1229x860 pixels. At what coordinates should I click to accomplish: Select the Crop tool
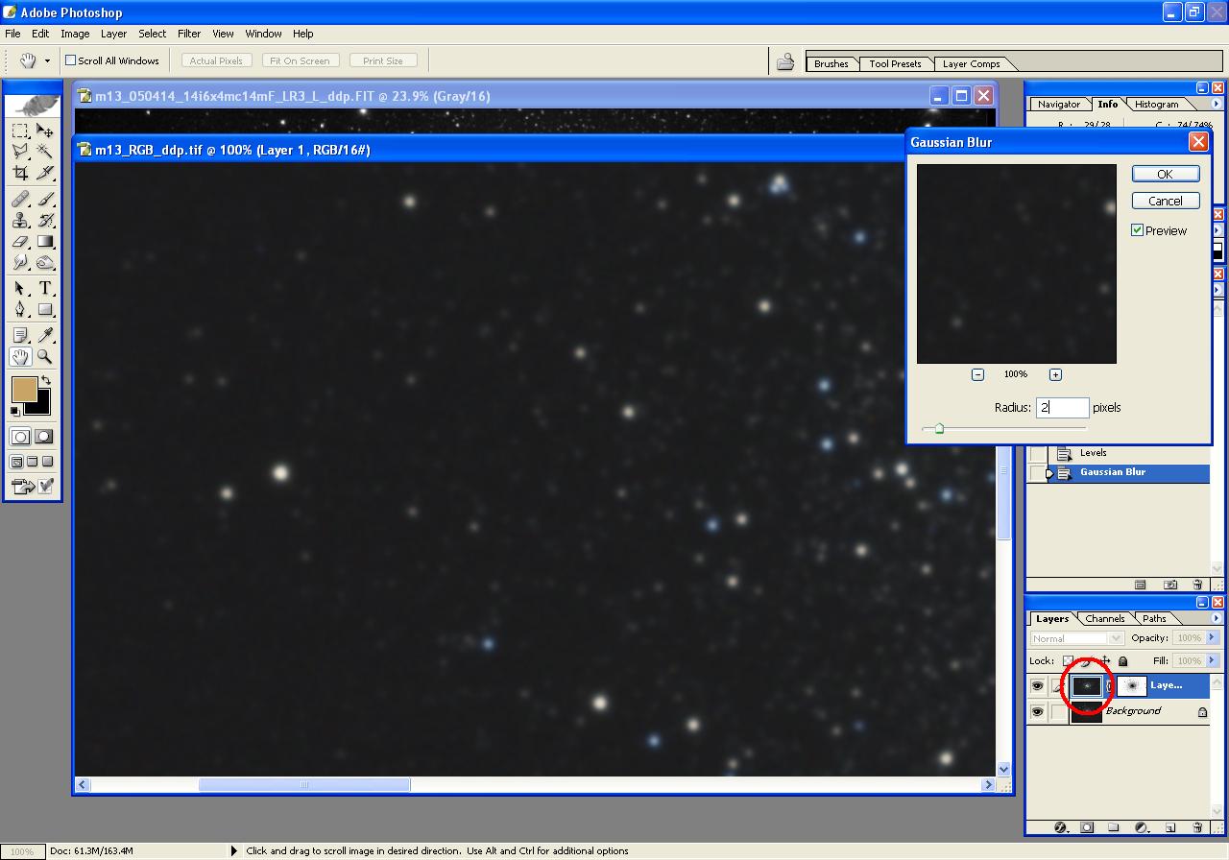coord(20,173)
